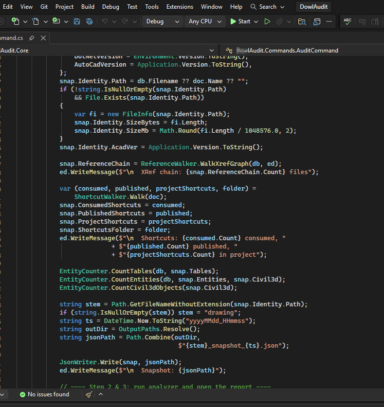
Task: Click the New Item toolbar icon
Action: tap(15, 21)
